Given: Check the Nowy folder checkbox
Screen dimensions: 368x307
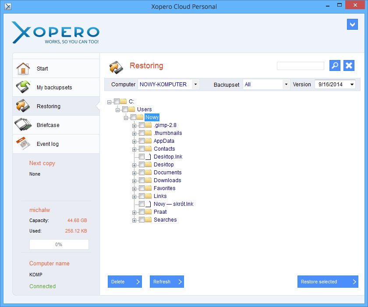Looking at the screenshot, I should click(133, 117).
